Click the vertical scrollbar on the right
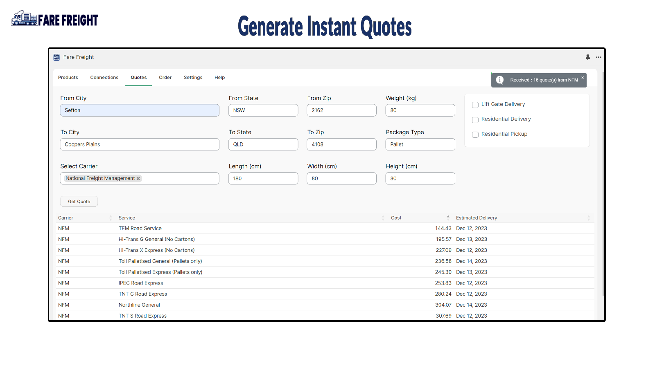655x368 pixels. pos(603,184)
